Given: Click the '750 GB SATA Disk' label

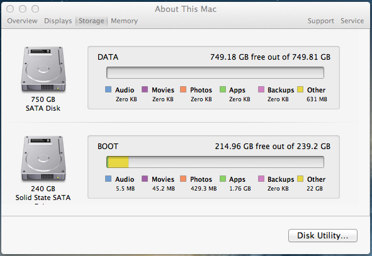Looking at the screenshot, I should coord(43,104).
